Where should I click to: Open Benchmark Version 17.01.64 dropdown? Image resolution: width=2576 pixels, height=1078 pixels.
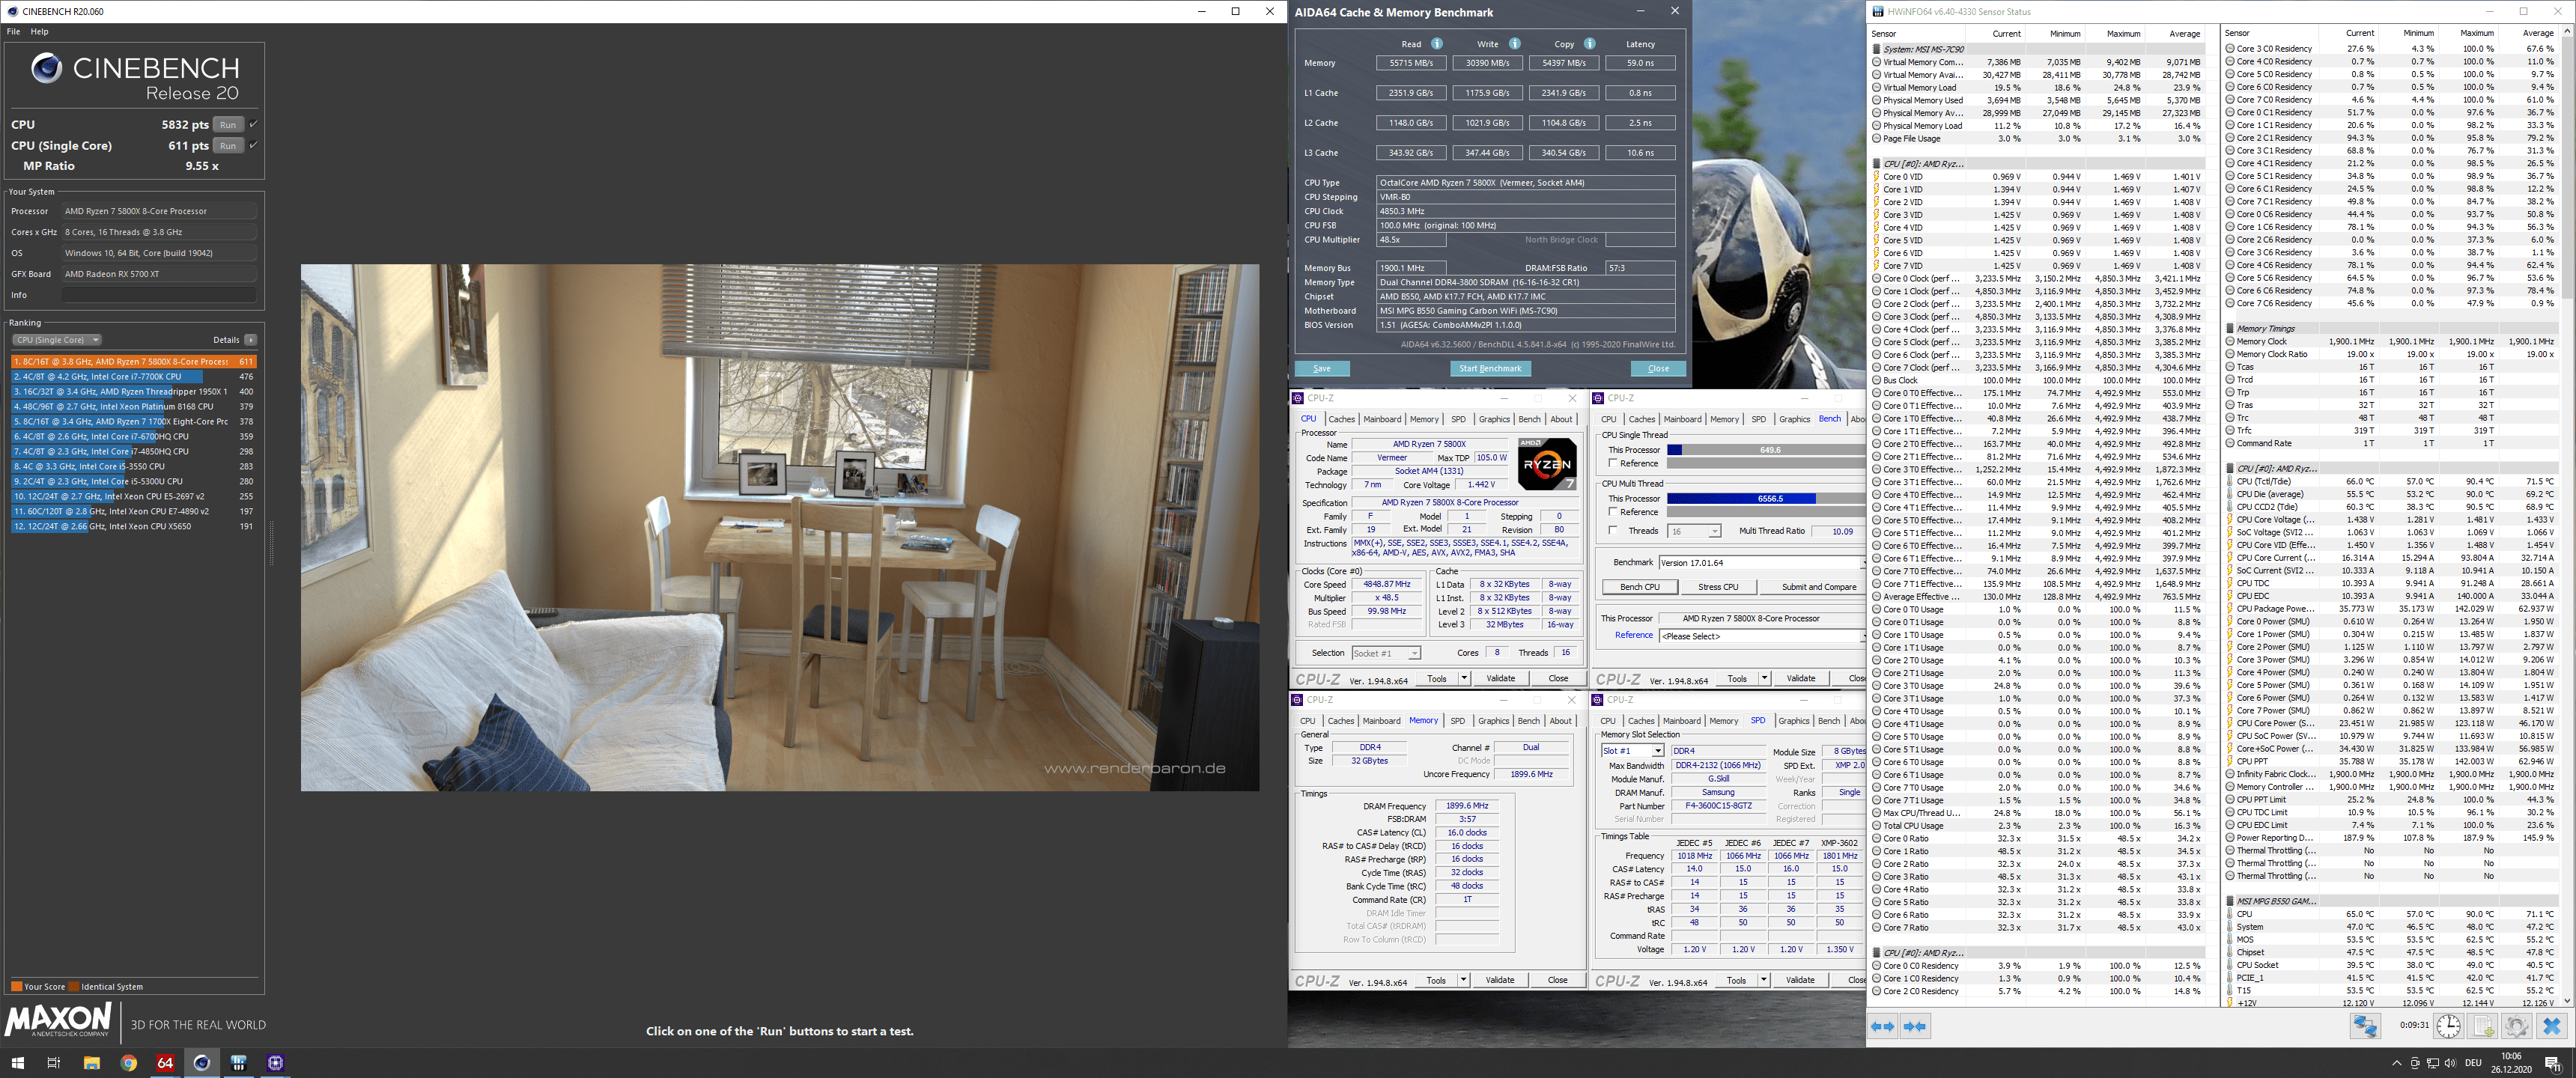pos(1762,563)
